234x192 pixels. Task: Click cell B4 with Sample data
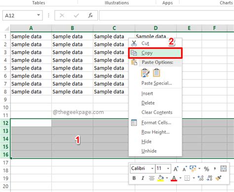click(72, 60)
